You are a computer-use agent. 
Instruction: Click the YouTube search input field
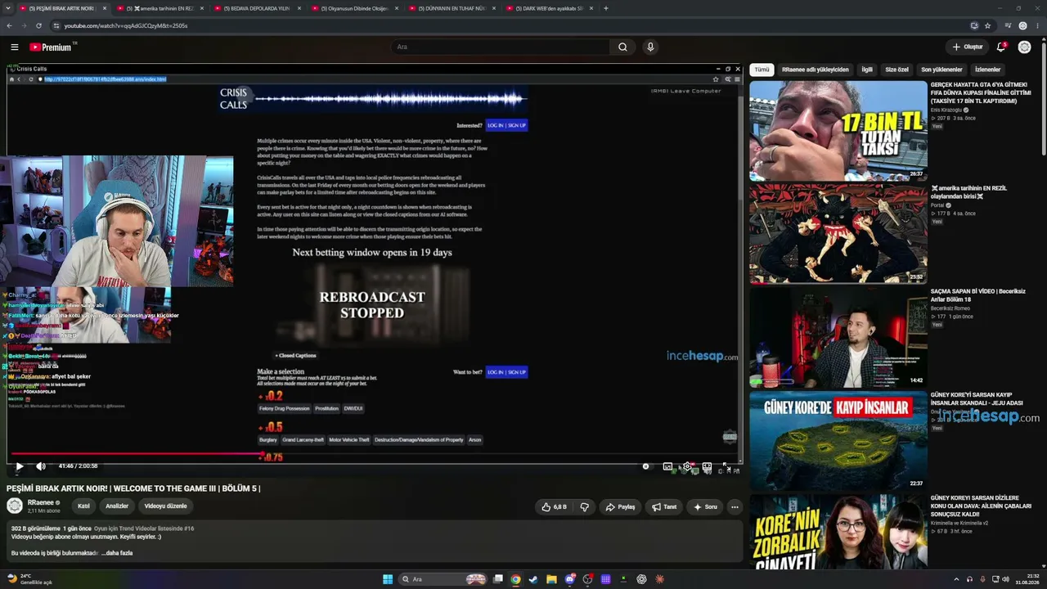coord(499,47)
